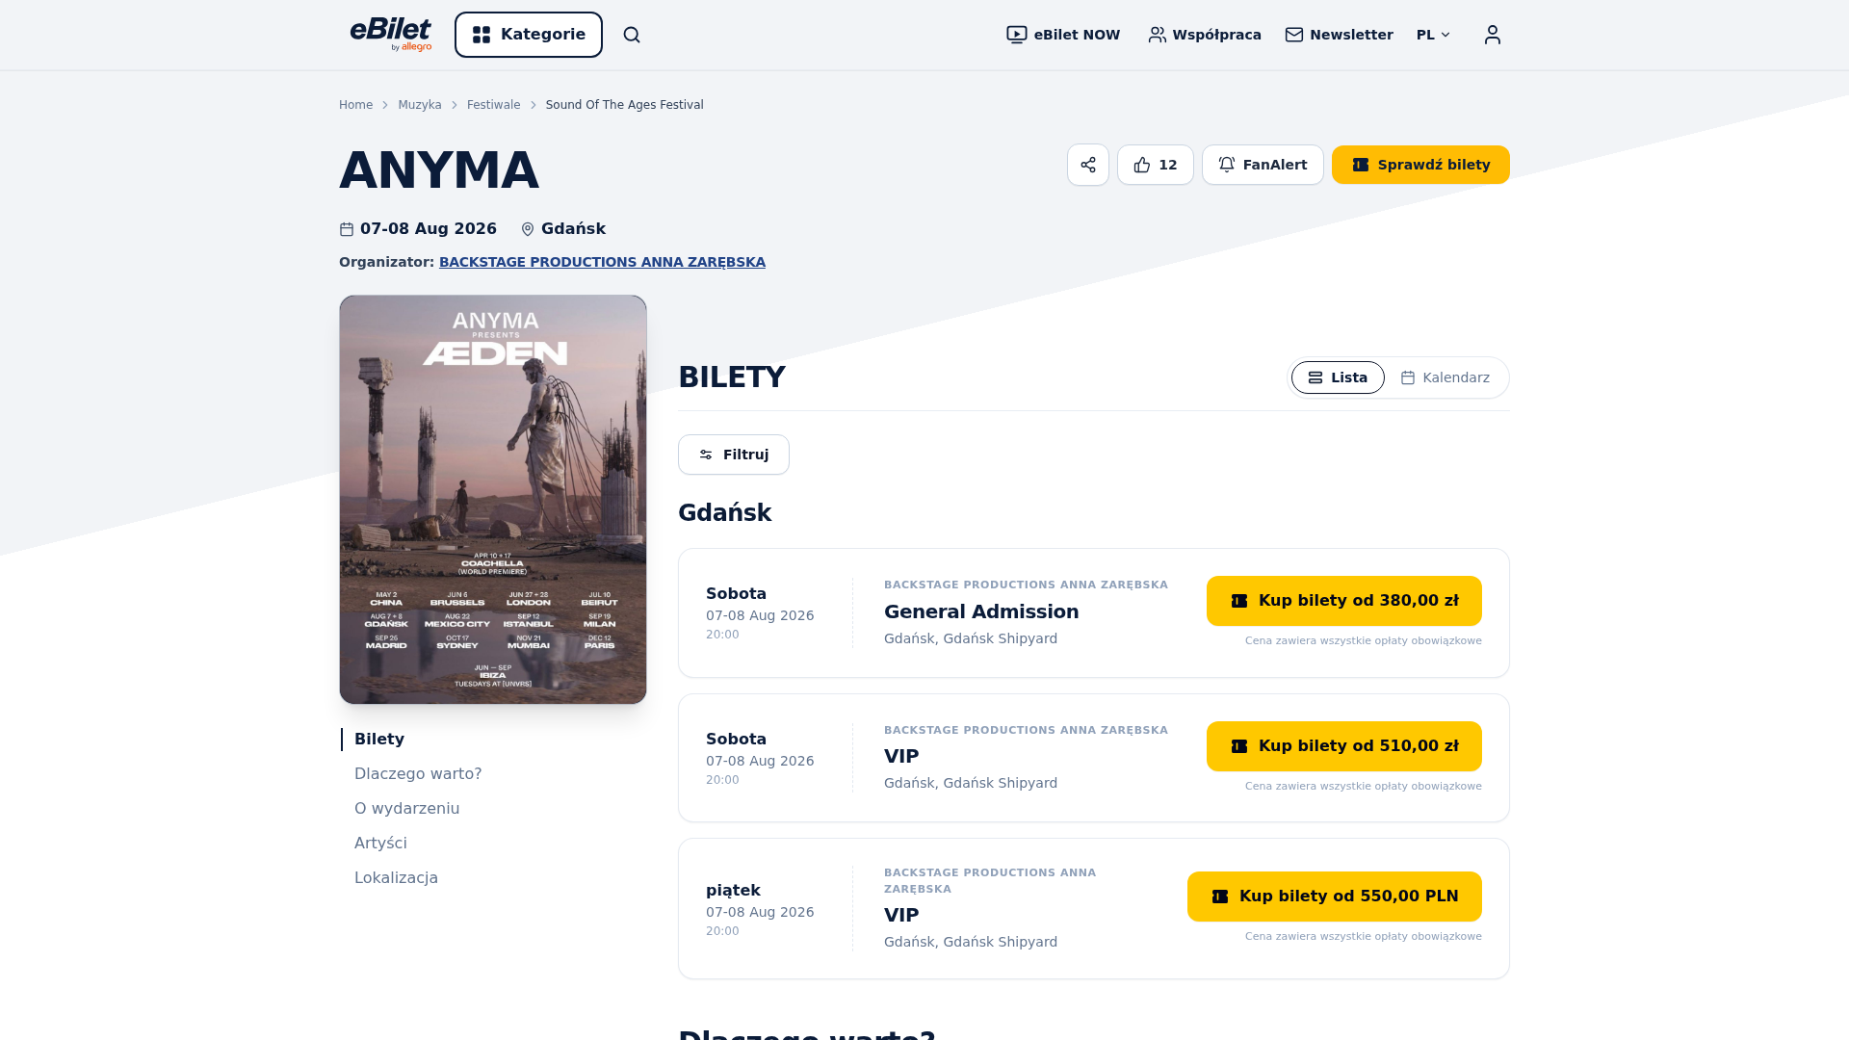Open organizer BACKSTAGE PRODUCTIONS ANNA ZARĘBSKA link
Screen dimensions: 1849x1040
point(602,262)
